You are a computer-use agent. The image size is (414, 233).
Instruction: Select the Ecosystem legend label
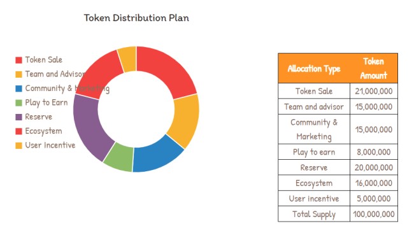(x=43, y=131)
